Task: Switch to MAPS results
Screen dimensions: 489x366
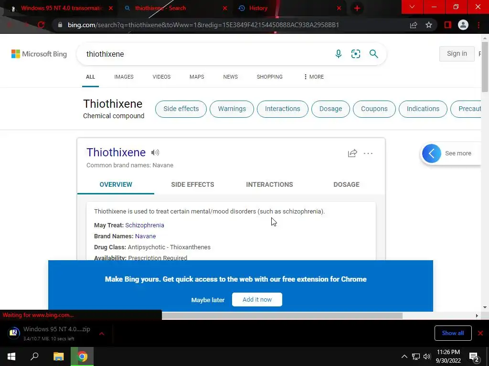Action: (x=197, y=77)
